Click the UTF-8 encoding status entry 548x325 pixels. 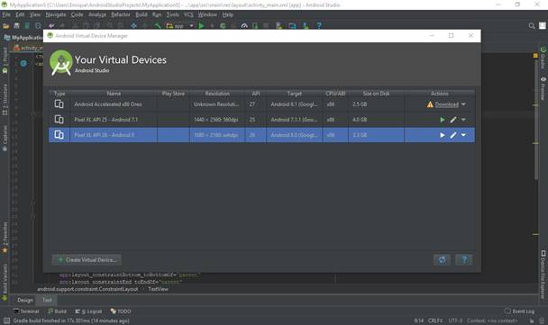pos(455,320)
